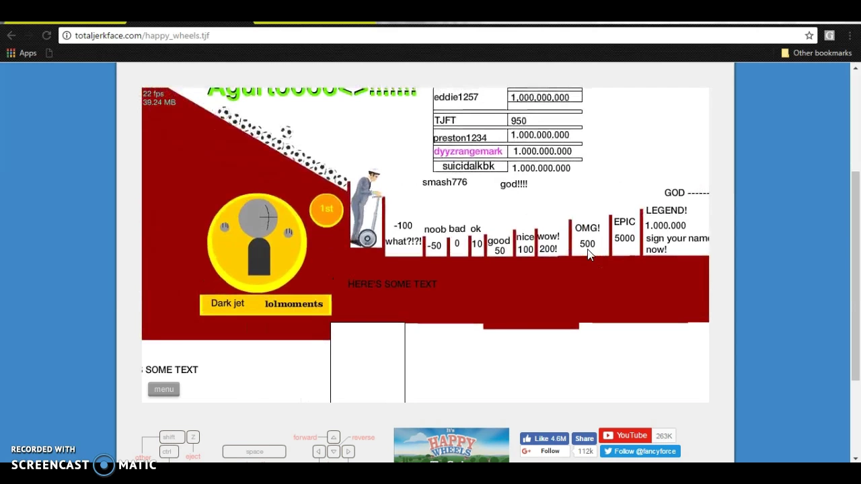Click the Z key control diagram
Image resolution: width=861 pixels, height=484 pixels.
click(193, 438)
